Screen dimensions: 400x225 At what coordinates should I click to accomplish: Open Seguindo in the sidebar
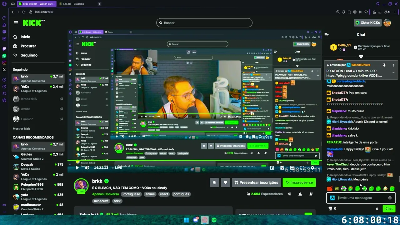(x=25, y=55)
